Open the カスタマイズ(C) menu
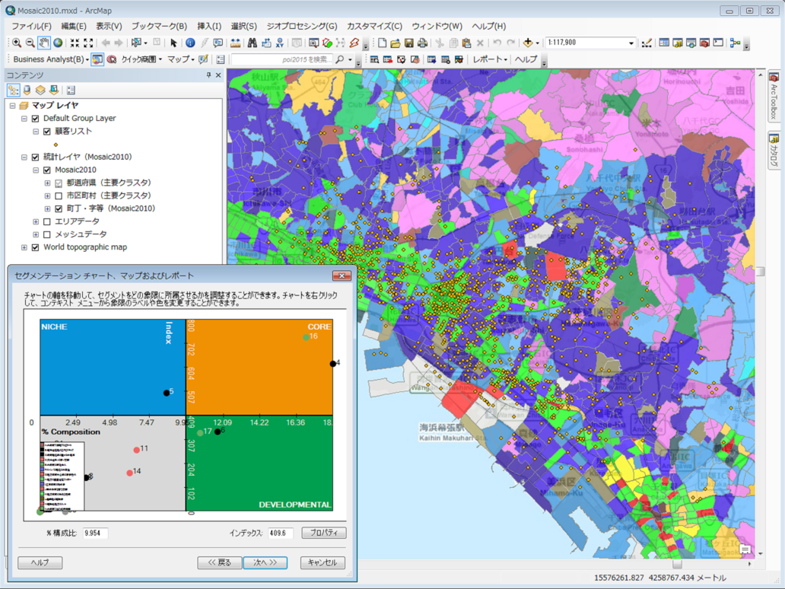The width and height of the screenshot is (785, 589). (x=374, y=27)
